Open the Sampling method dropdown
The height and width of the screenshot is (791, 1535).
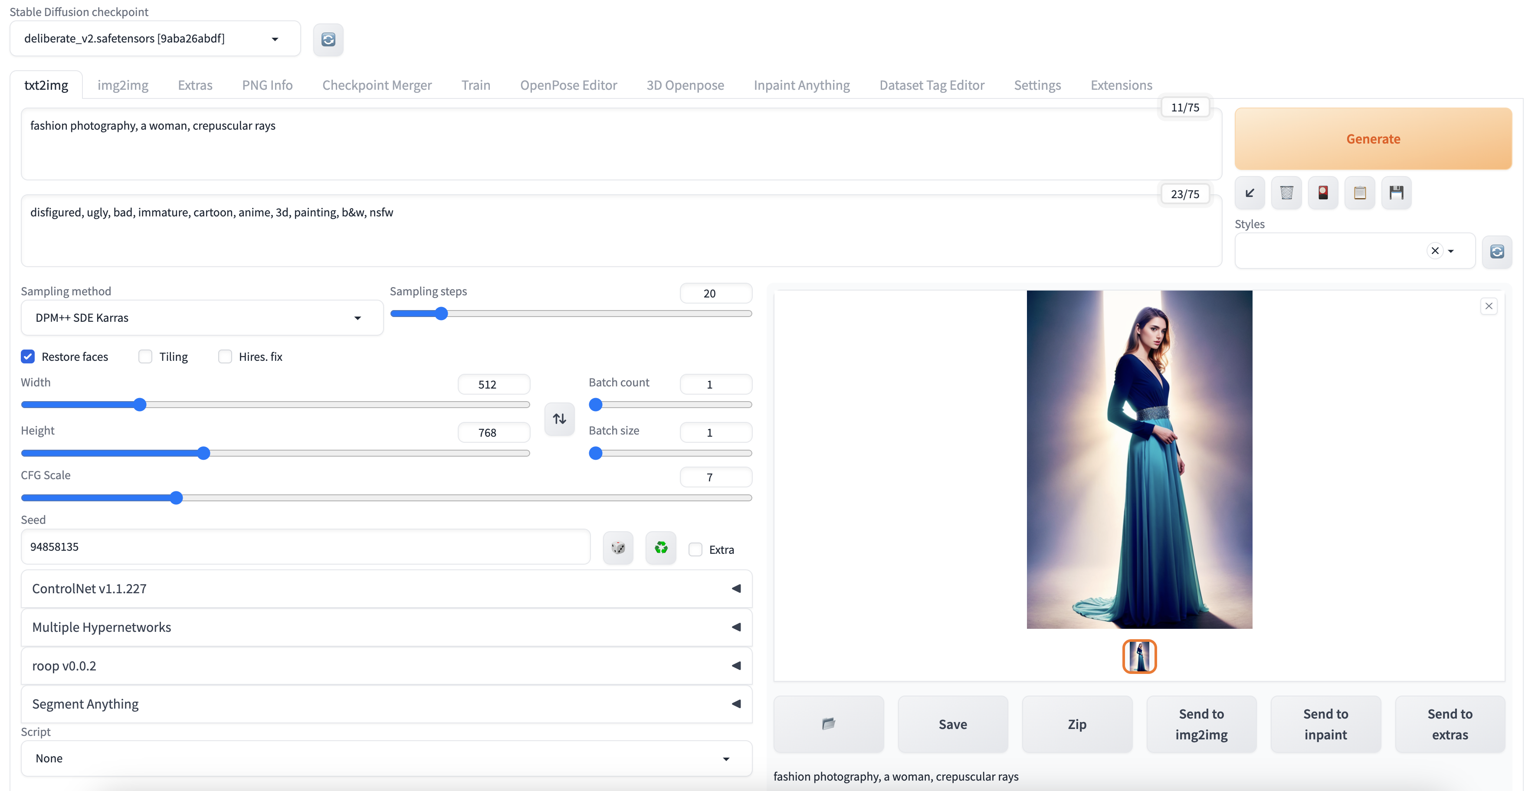pyautogui.click(x=201, y=317)
